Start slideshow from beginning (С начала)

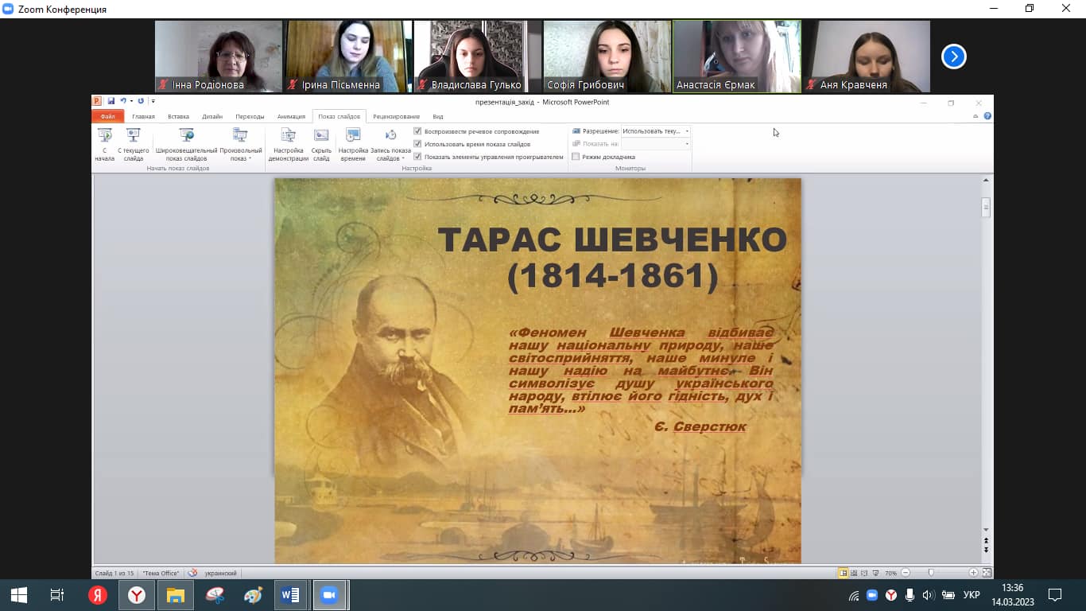(104, 144)
